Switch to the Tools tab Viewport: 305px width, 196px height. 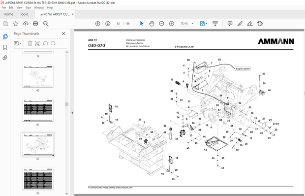point(24,14)
